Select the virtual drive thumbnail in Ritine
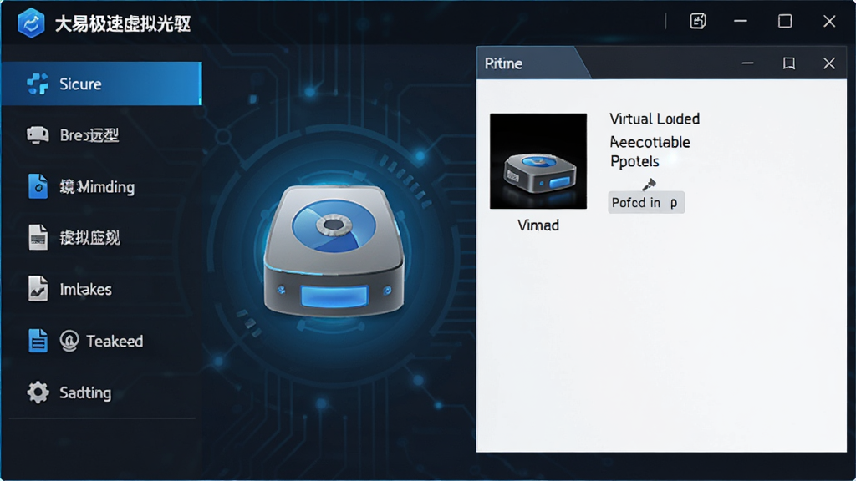Screen dimensions: 856x481 (x=538, y=161)
